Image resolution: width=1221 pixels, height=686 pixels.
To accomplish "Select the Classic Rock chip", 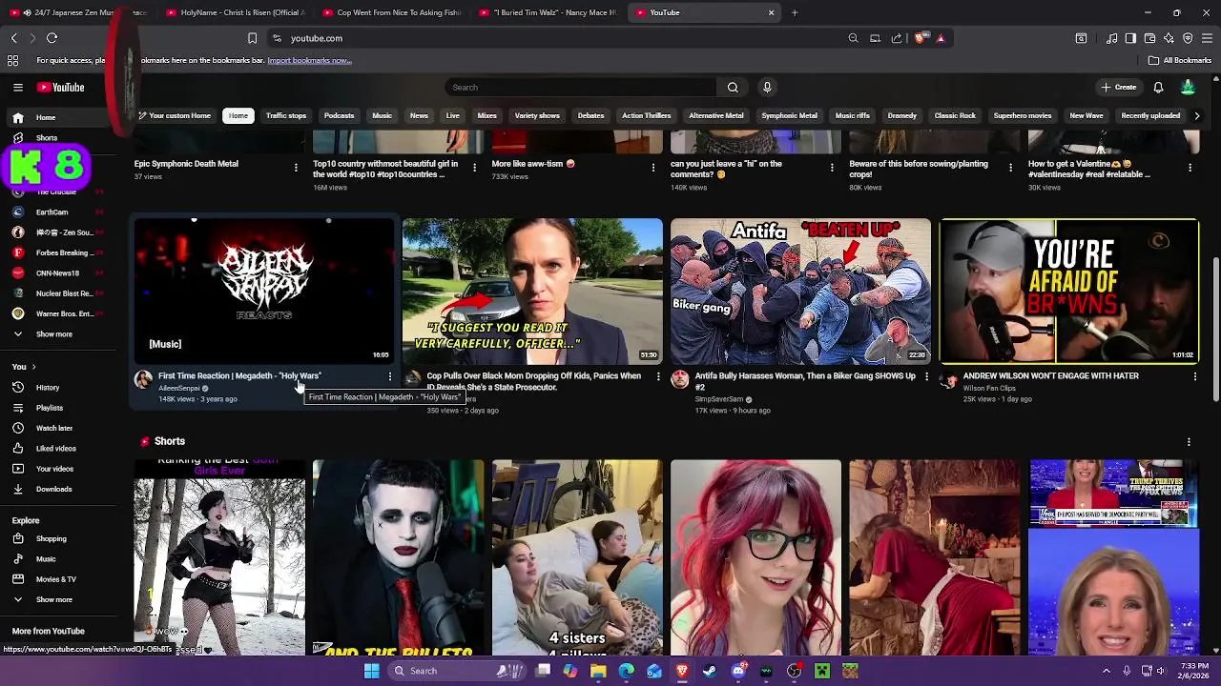I will [955, 115].
